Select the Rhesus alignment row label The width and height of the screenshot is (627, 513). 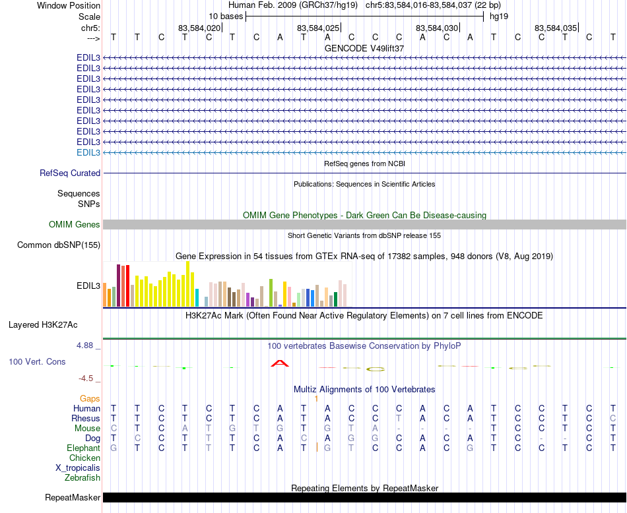tap(86, 418)
